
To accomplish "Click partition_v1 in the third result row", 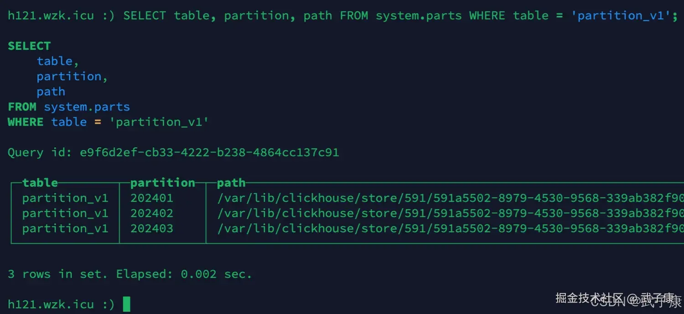I will (x=65, y=228).
